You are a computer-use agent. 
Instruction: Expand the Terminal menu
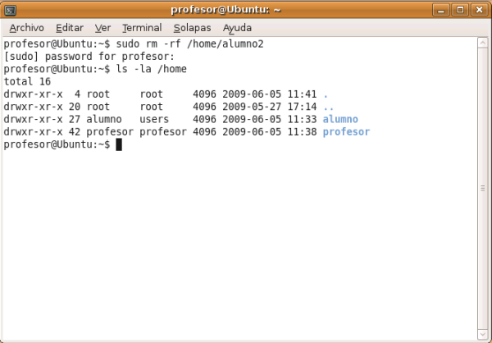[141, 27]
